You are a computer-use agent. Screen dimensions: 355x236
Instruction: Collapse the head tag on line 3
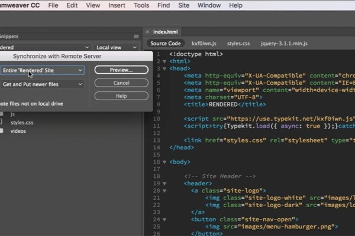164,68
